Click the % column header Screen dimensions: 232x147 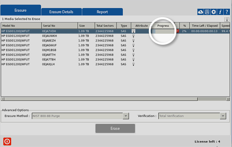(x=185, y=26)
